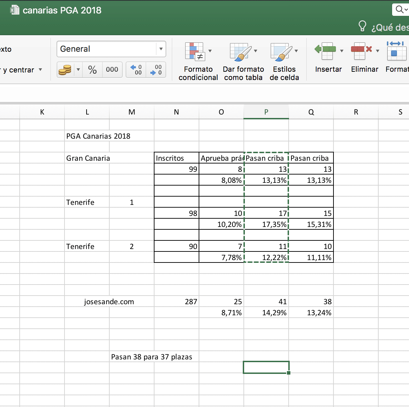The height and width of the screenshot is (407, 409).
Task: Expand the currency format dropdown arrow
Action: (x=78, y=70)
